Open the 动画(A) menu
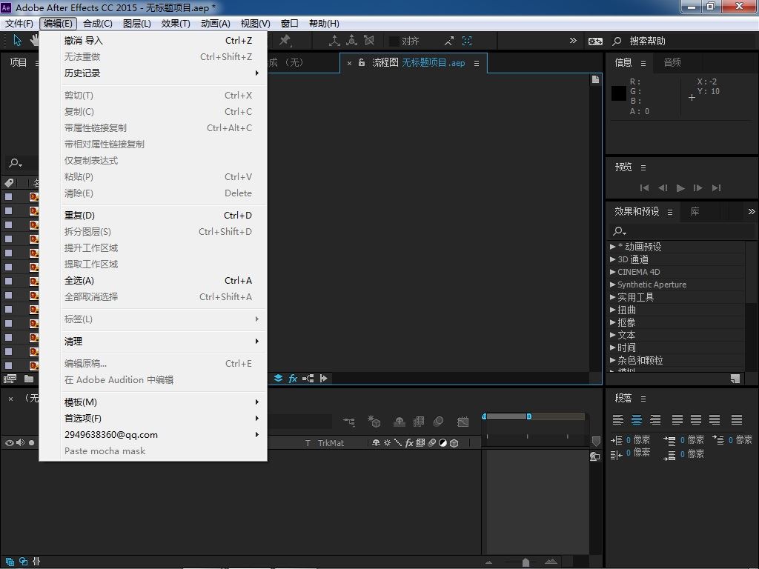 (x=216, y=23)
